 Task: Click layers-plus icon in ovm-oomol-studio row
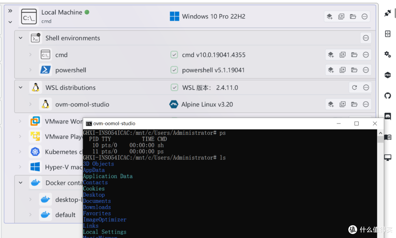pyautogui.click(x=331, y=104)
